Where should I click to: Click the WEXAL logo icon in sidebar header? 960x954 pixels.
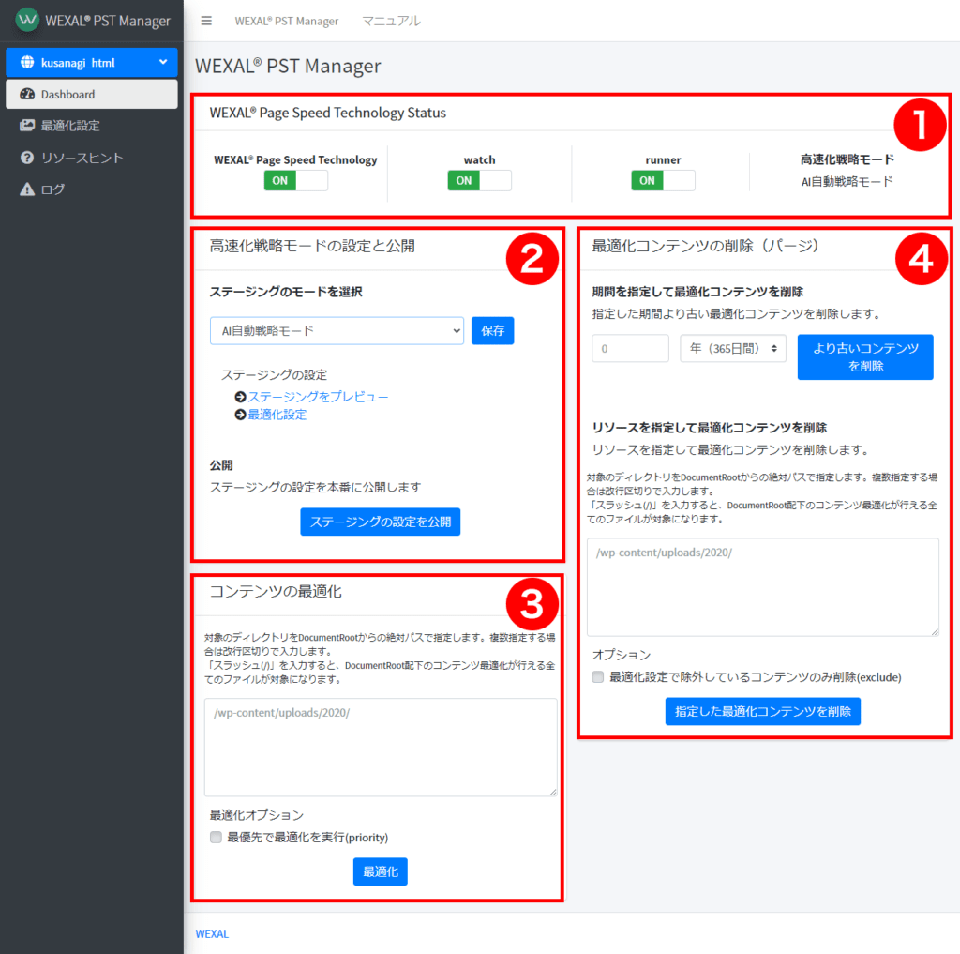click(27, 20)
